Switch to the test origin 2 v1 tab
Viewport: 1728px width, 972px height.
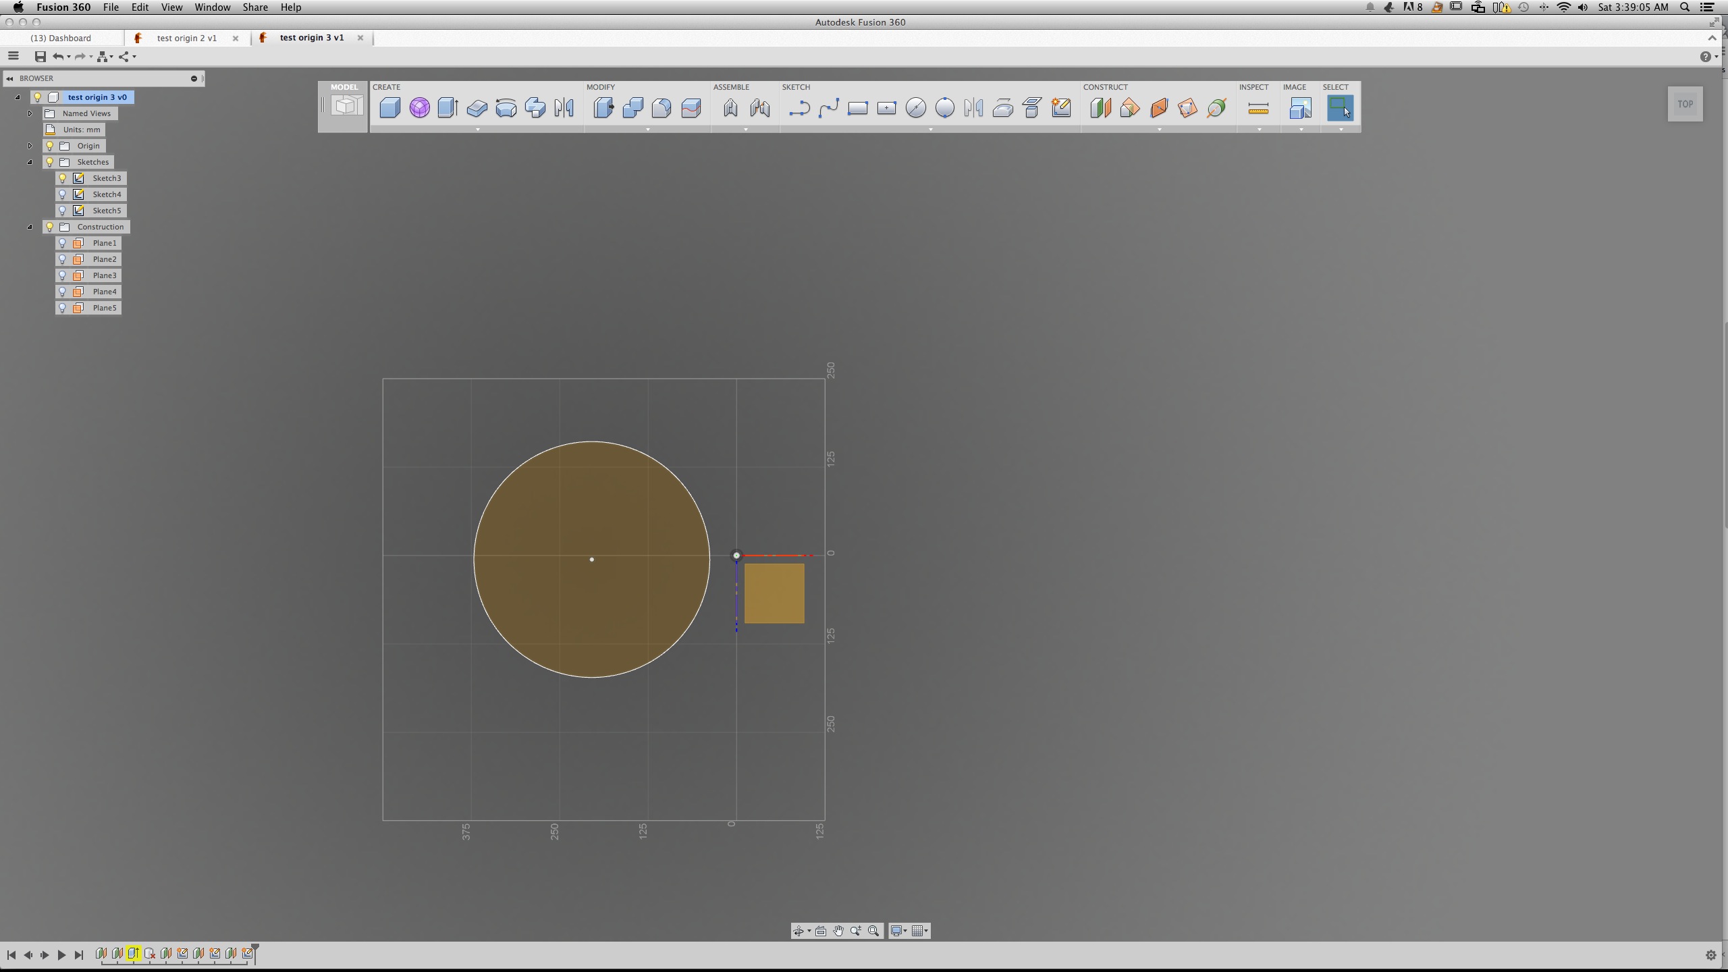(x=186, y=38)
